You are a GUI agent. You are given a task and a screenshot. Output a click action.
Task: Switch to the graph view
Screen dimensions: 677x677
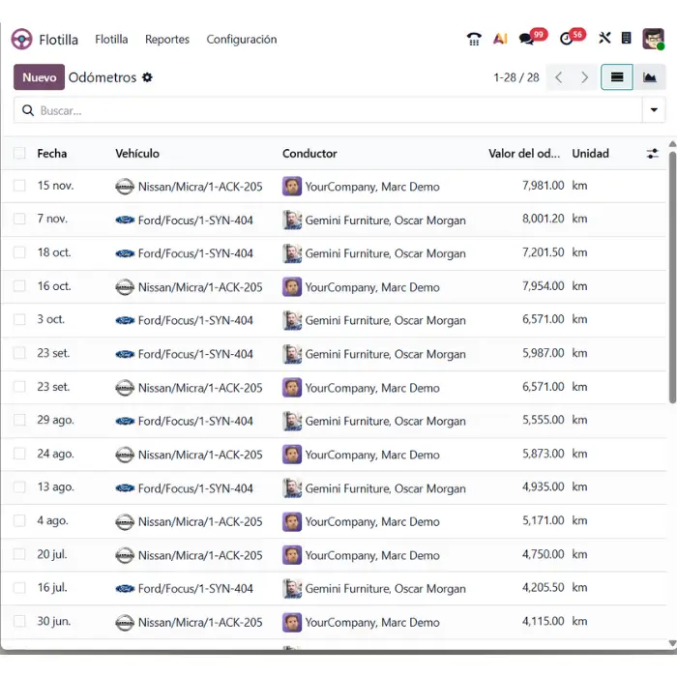[x=650, y=77]
